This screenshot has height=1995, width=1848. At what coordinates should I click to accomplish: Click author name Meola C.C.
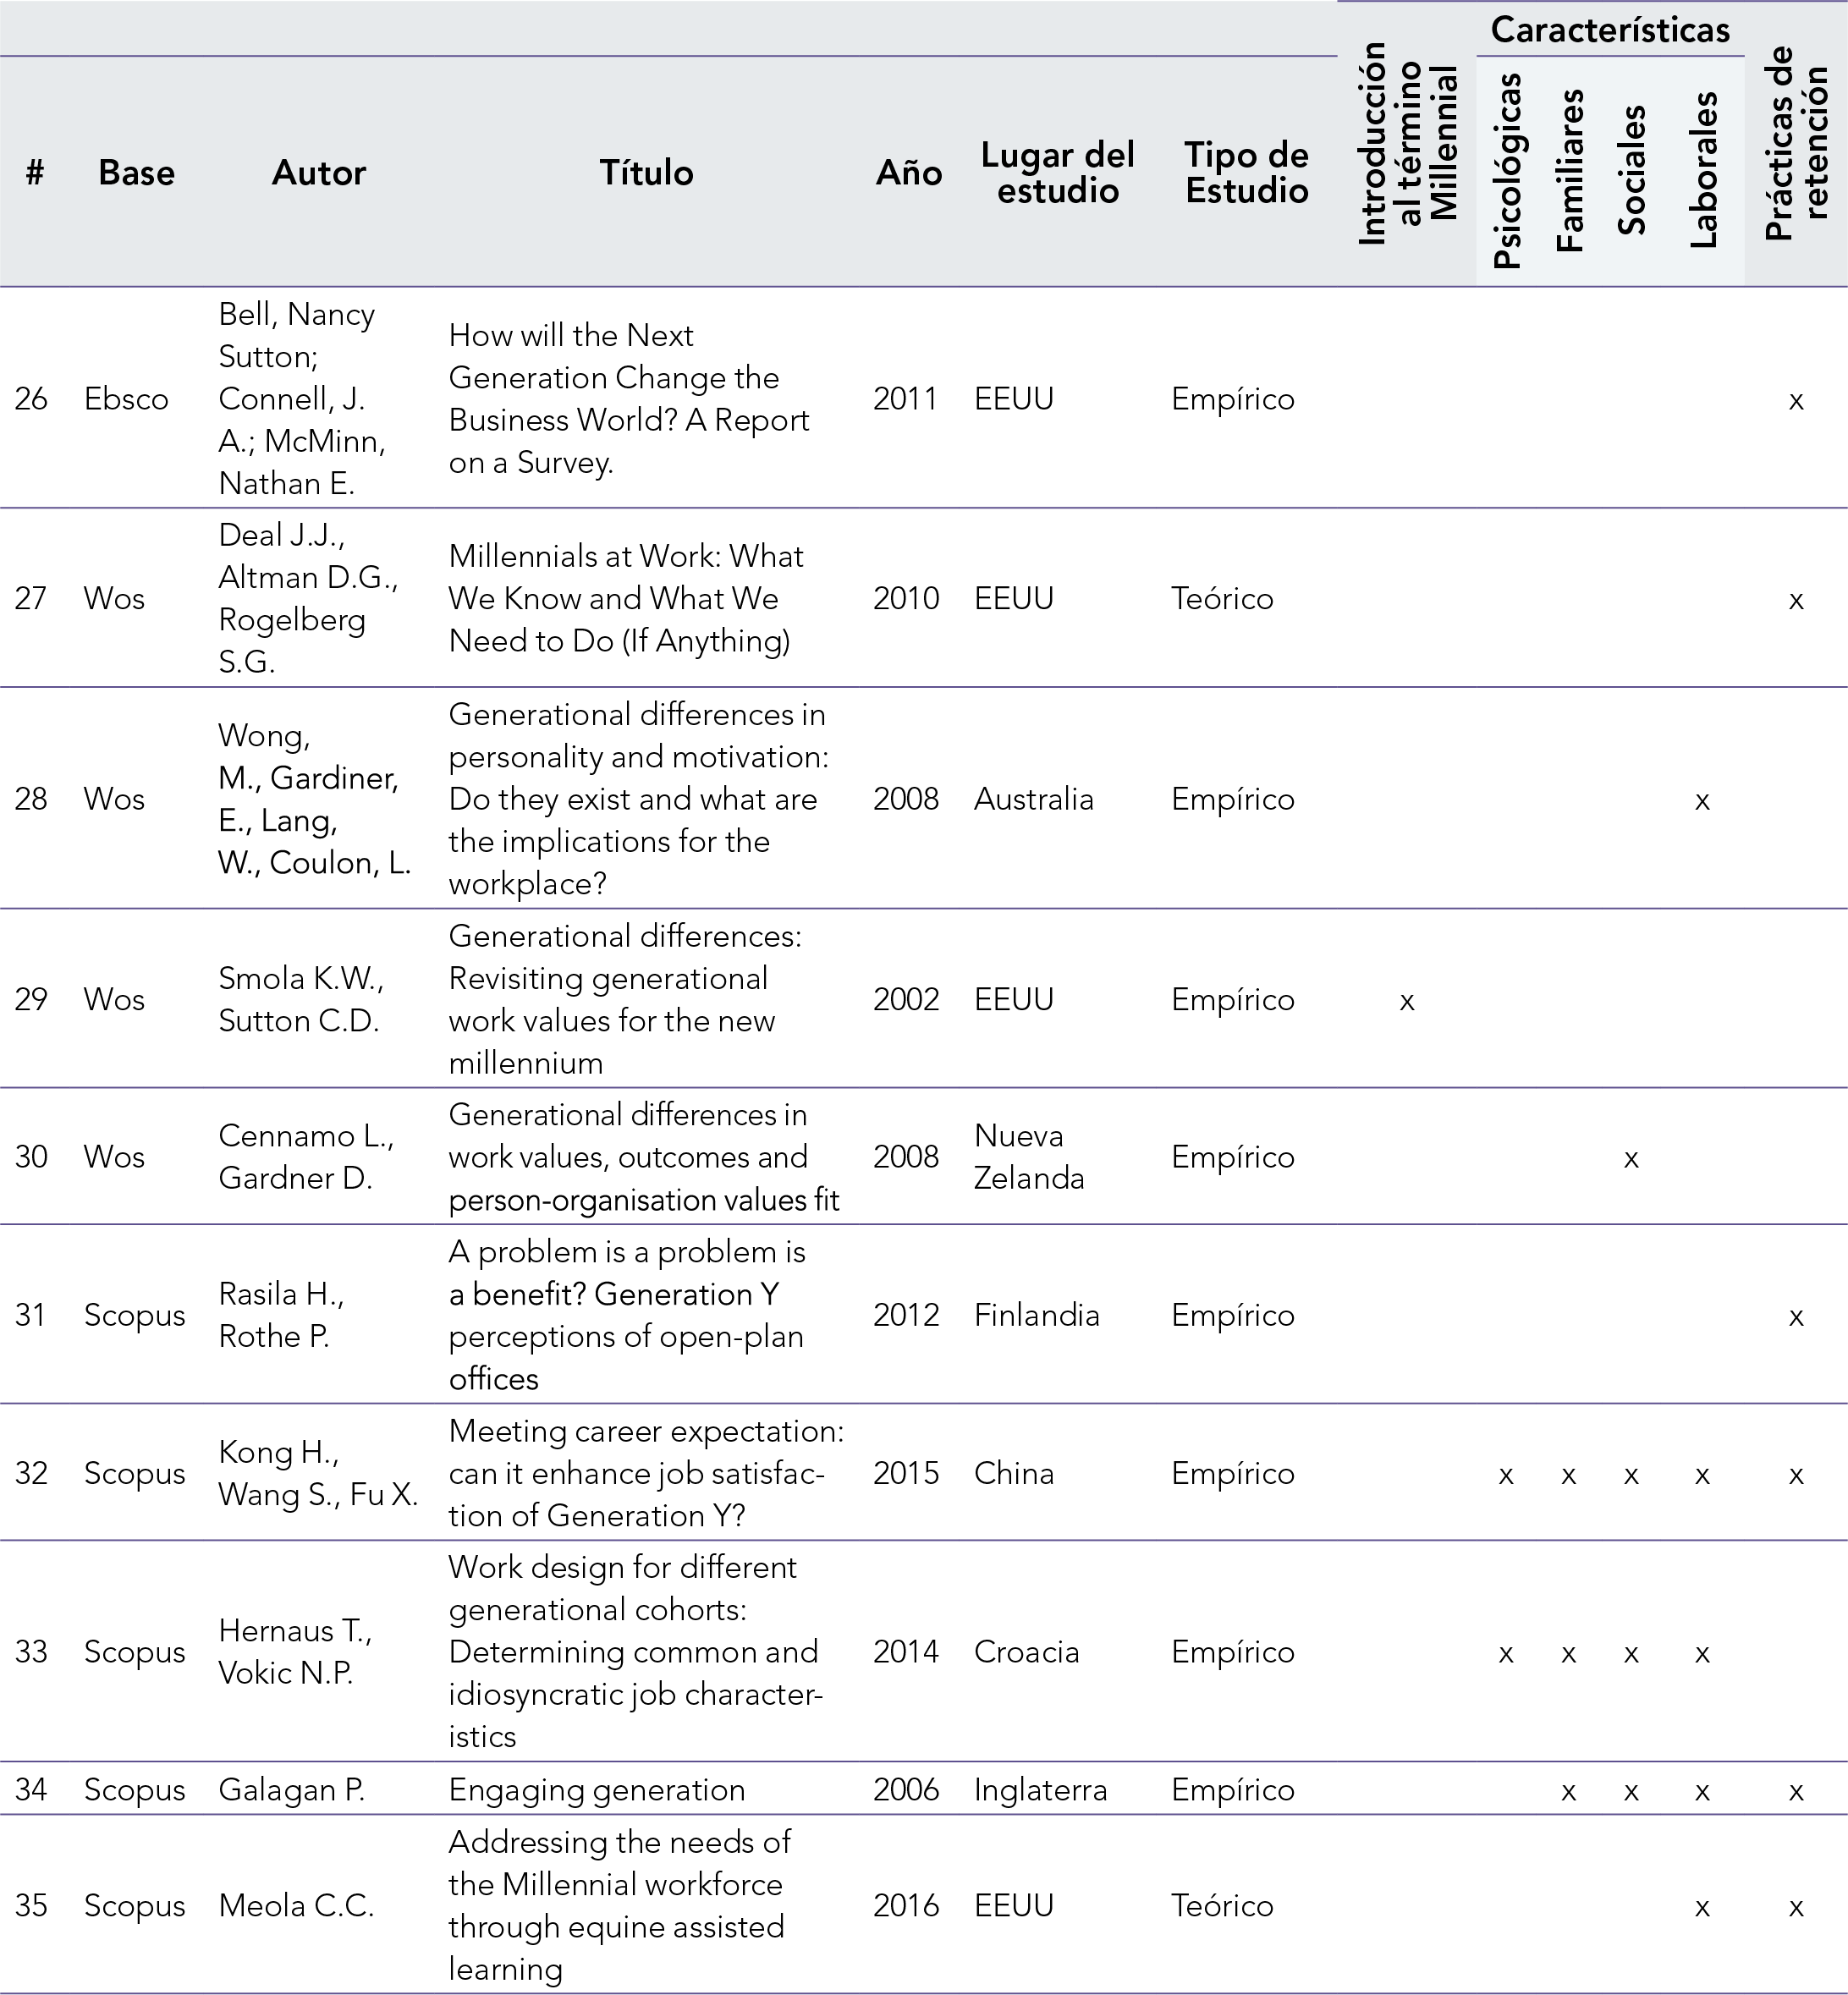(296, 1906)
